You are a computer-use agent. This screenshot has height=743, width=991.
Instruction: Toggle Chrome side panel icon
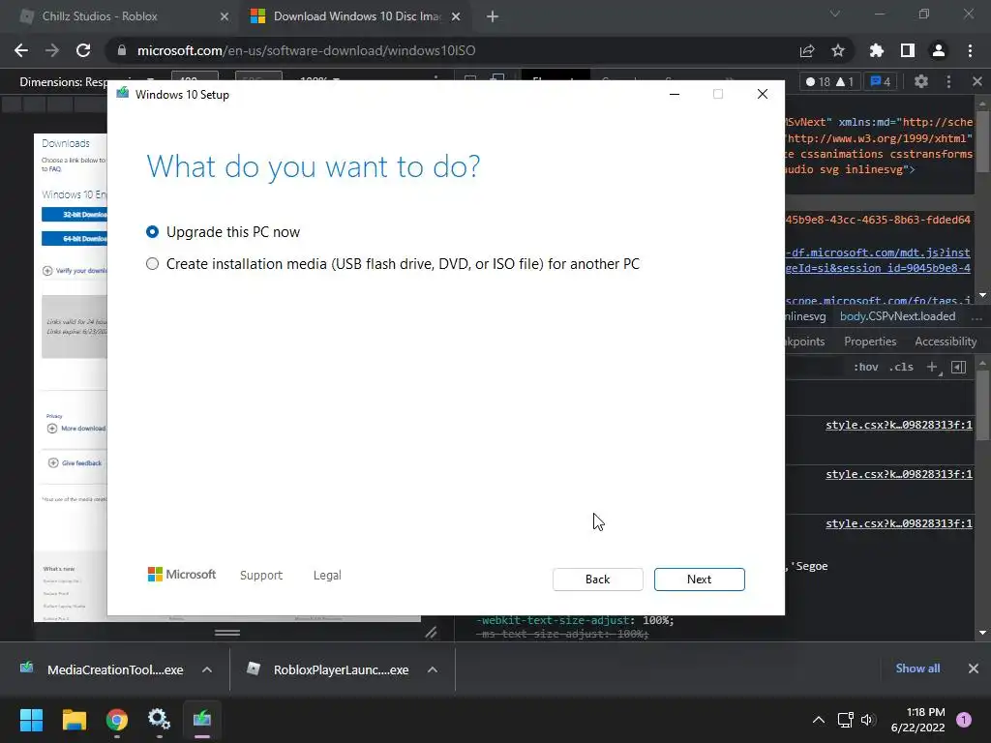[907, 50]
